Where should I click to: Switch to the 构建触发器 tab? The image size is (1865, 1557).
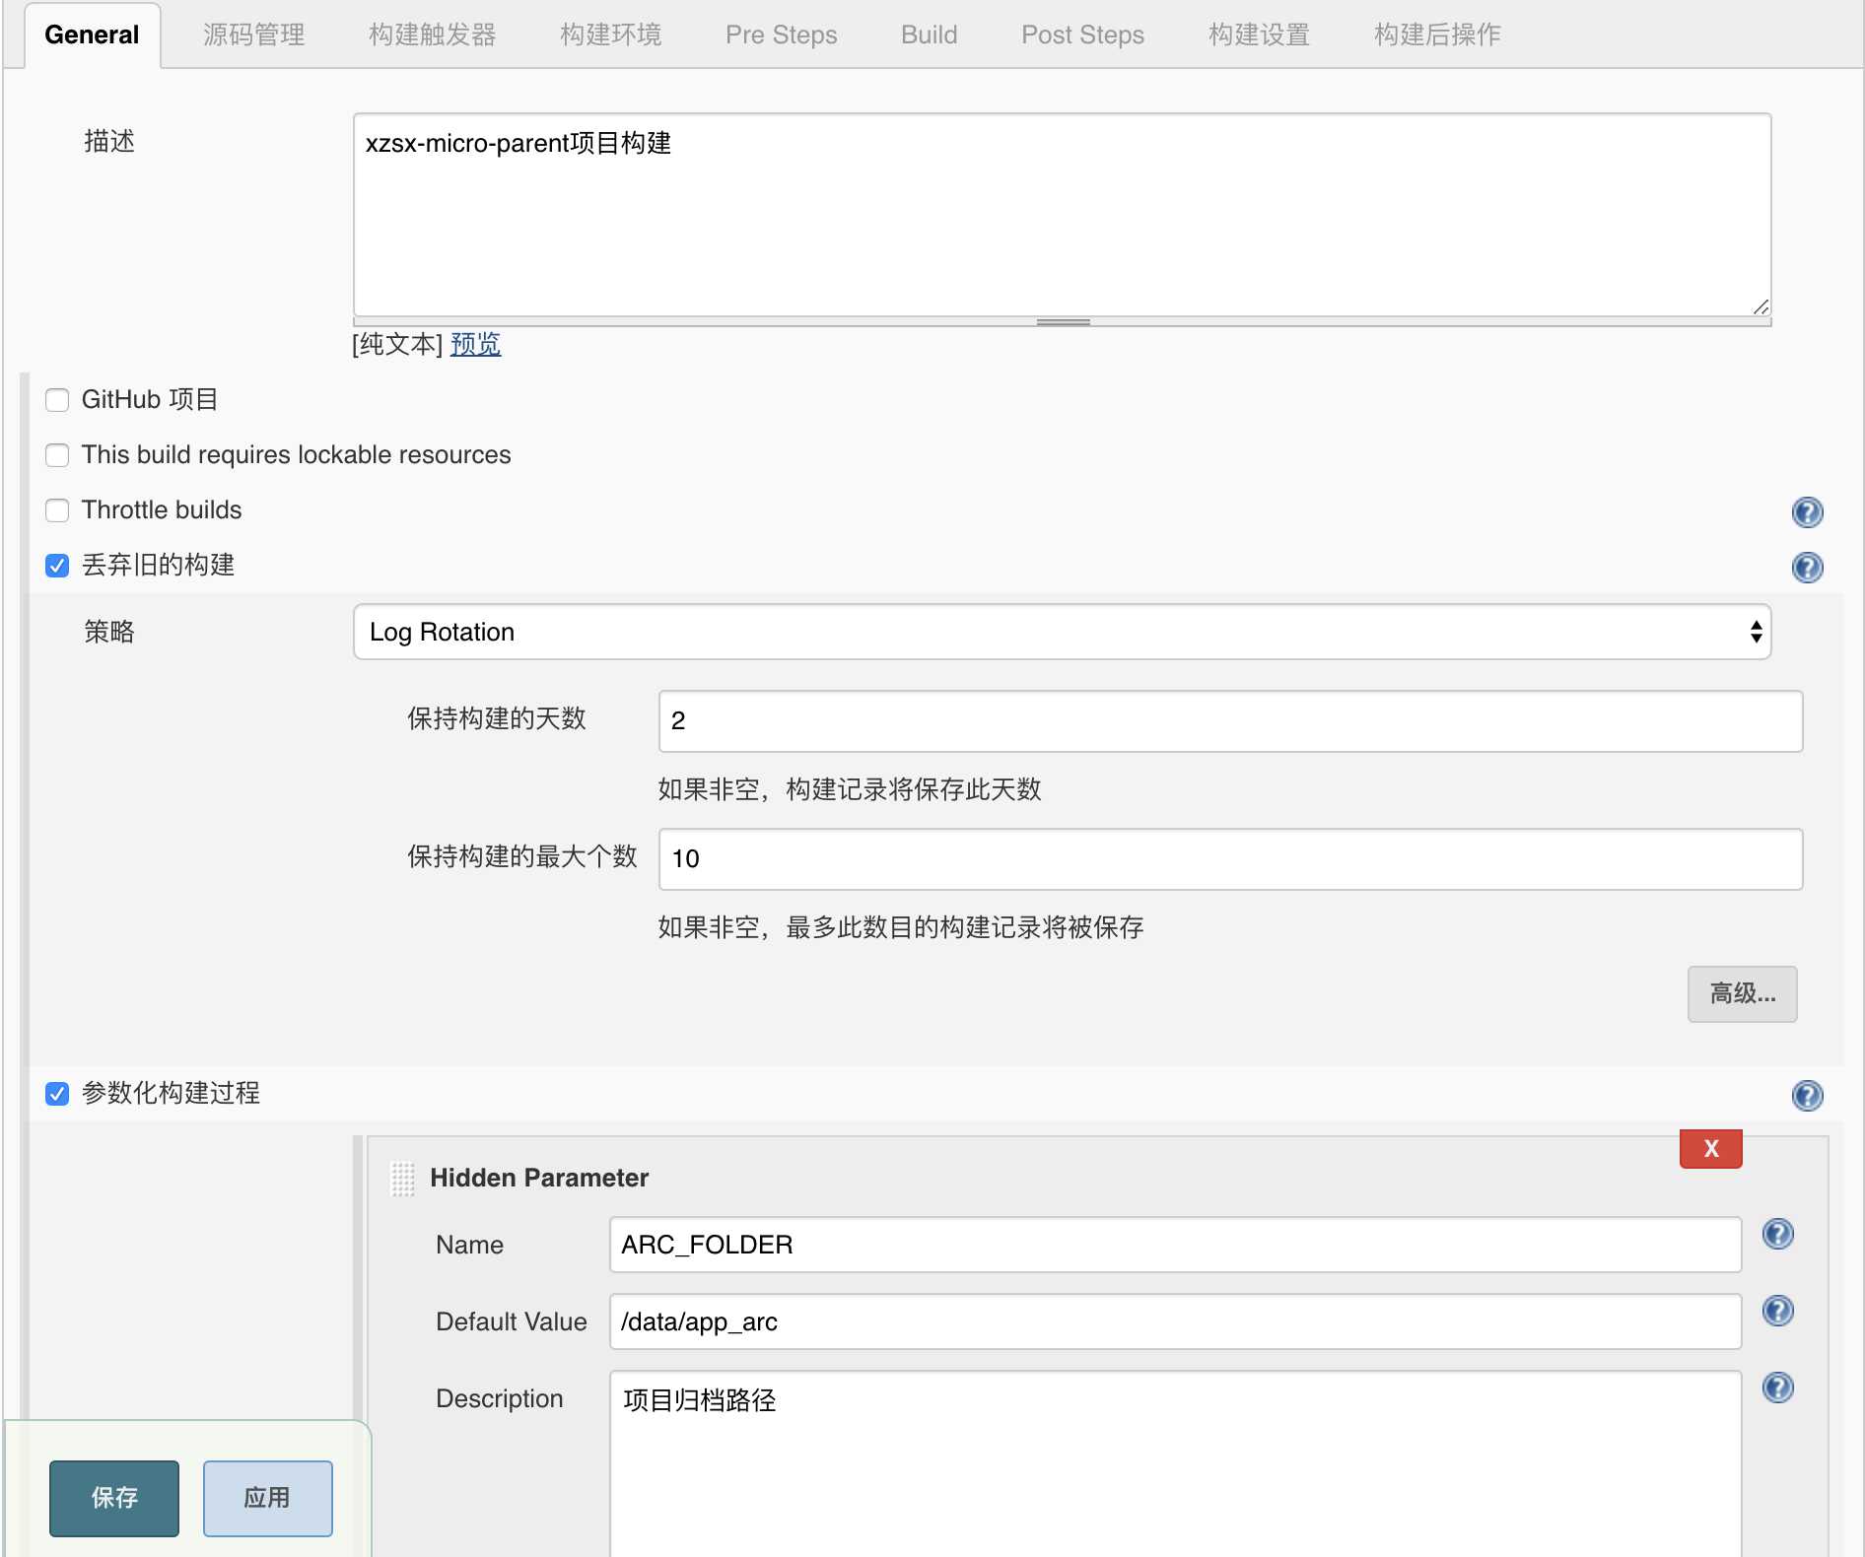point(432,35)
